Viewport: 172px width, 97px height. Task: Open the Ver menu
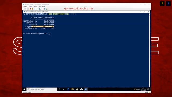[40, 7]
